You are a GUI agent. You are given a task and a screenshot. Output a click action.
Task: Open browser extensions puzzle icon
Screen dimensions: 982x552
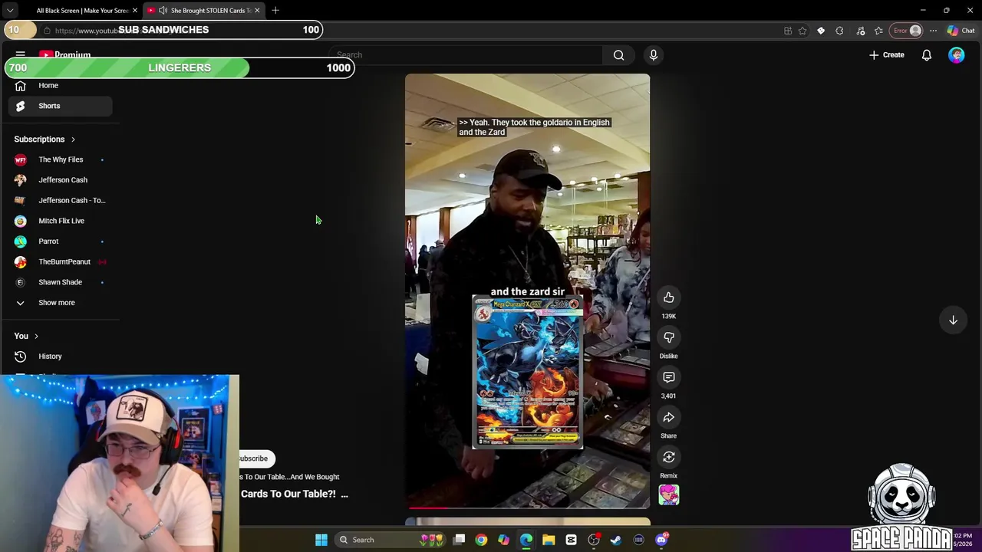[x=839, y=31]
